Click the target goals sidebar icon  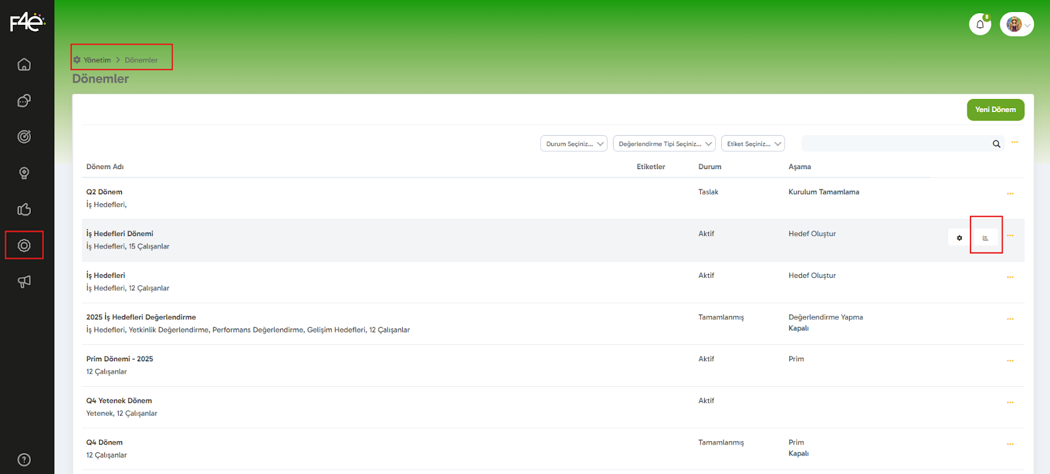[24, 137]
